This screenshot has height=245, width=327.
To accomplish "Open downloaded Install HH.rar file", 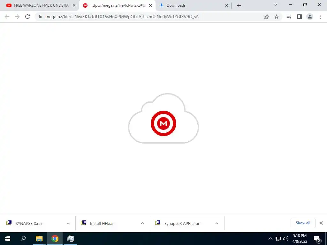I will [x=102, y=223].
